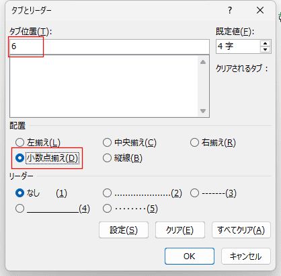This screenshot has width=281, height=276.
Task: Click the すべてクリア(A) button
Action: [241, 230]
